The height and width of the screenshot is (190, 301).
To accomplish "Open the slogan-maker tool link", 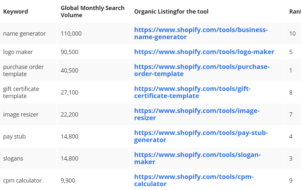I will point(197,158).
